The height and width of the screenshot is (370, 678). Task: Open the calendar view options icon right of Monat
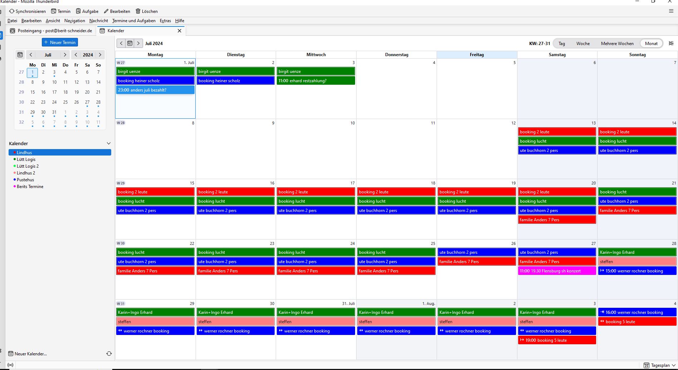[x=671, y=43]
